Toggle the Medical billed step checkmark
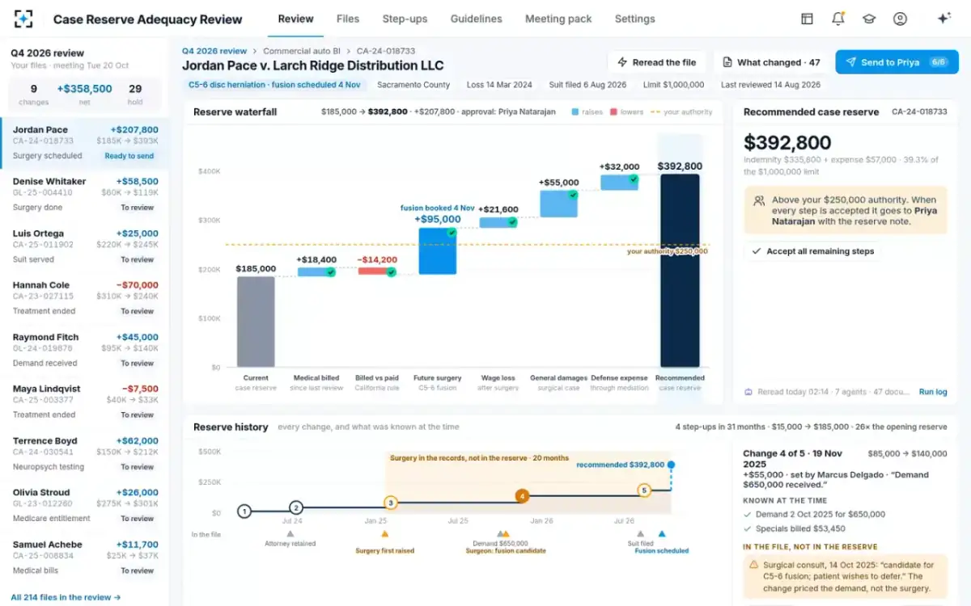 [331, 272]
